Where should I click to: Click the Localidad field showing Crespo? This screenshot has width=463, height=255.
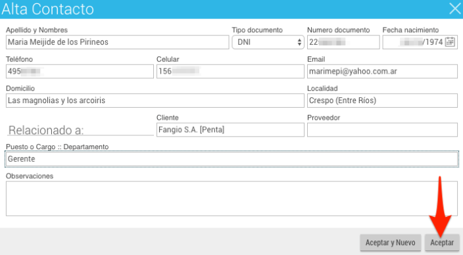(382, 101)
